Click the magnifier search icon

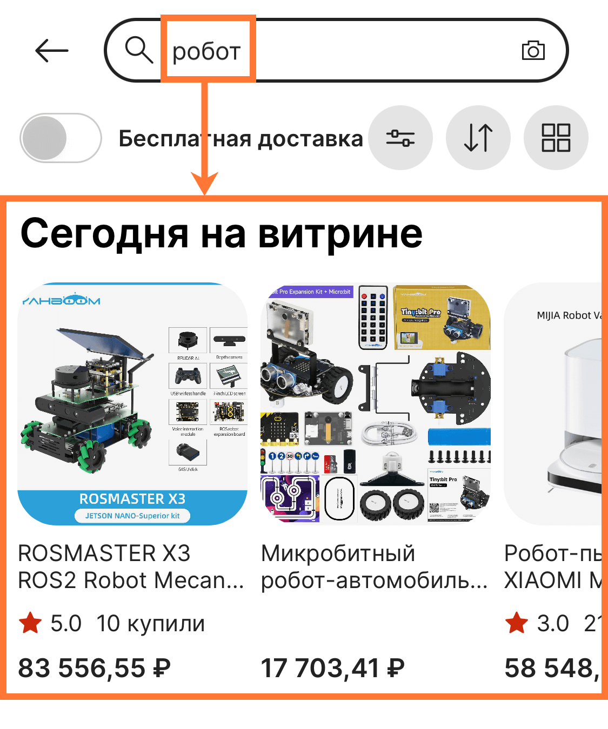click(139, 50)
